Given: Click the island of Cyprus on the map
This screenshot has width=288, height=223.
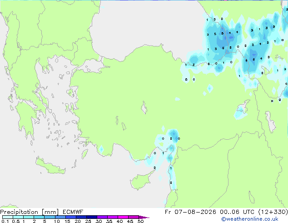Looking at the screenshot, I should pyautogui.click(x=140, y=181).
